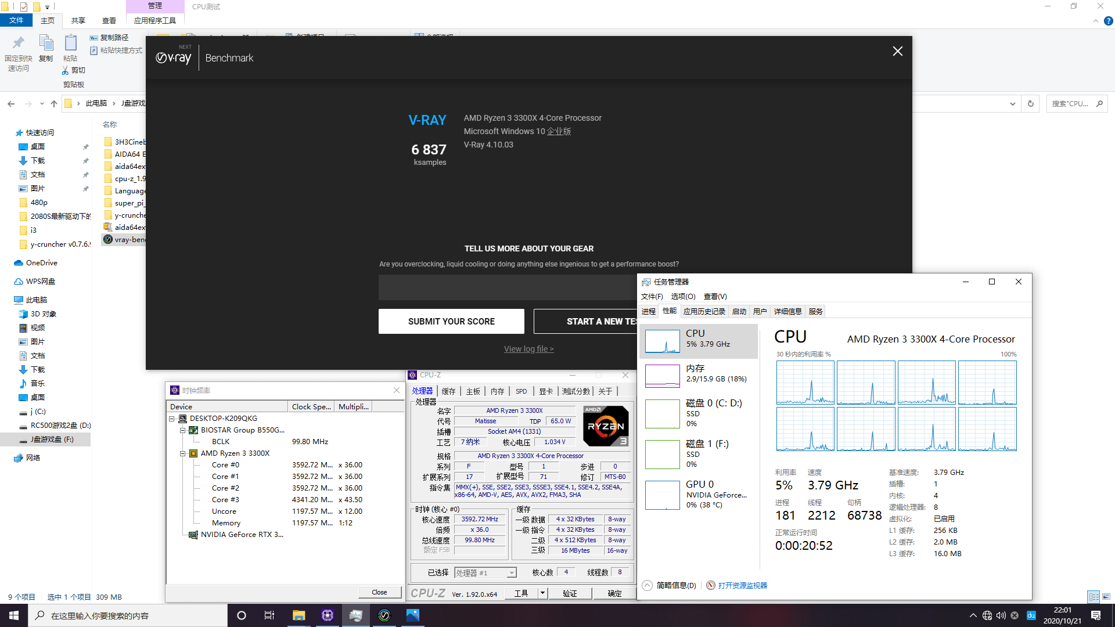
Task: Select GPU 0 panel in Task Manager
Action: (x=699, y=494)
